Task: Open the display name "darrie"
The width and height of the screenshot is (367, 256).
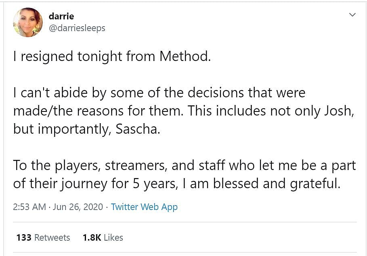Action: point(61,16)
